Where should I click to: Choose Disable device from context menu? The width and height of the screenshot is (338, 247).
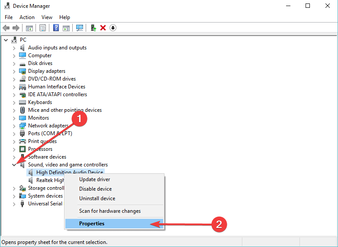pyautogui.click(x=114, y=189)
